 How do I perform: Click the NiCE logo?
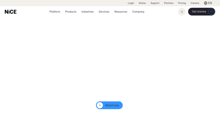coord(11,12)
